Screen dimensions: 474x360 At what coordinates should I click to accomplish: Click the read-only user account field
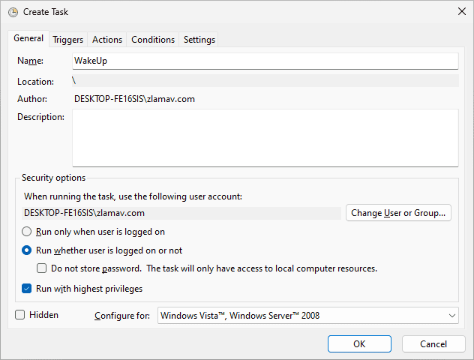pyautogui.click(x=180, y=213)
